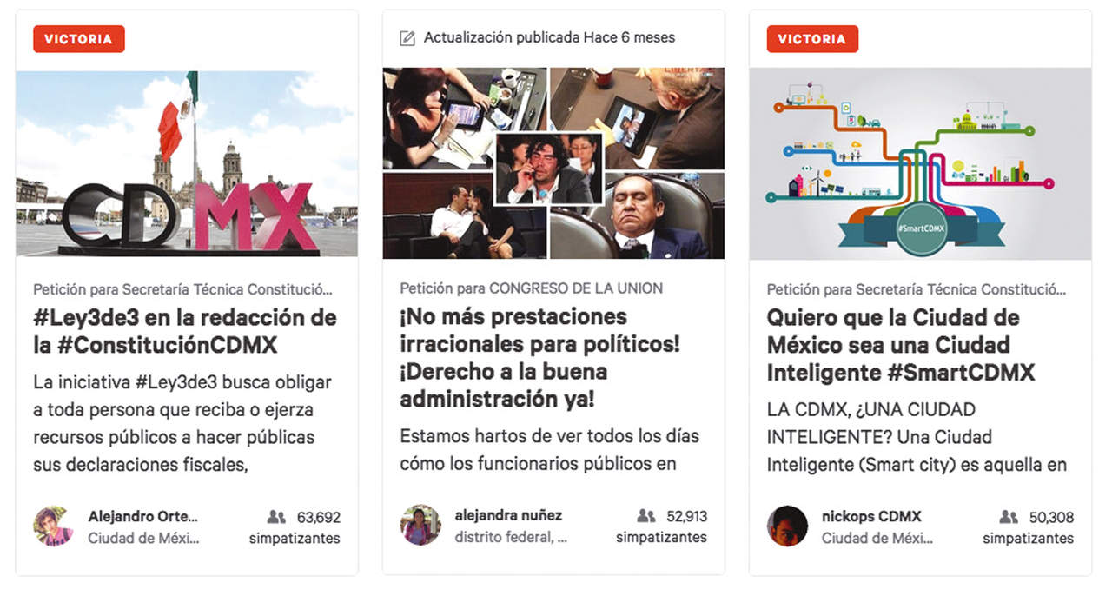Image resolution: width=1112 pixels, height=596 pixels.
Task: Click alejandra nuñez profile avatar
Action: pos(420,525)
